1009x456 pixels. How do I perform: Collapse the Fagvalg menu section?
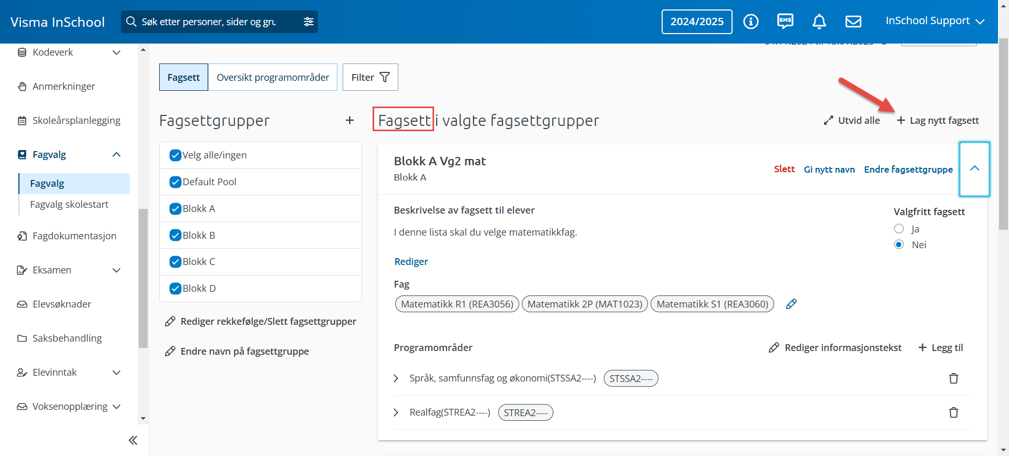tap(117, 155)
